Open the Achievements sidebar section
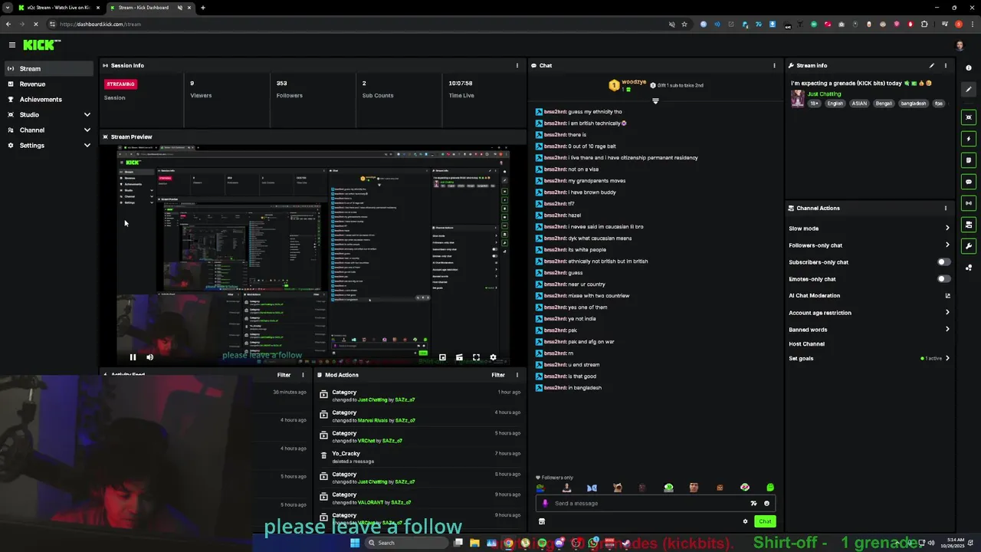The image size is (981, 552). pyautogui.click(x=49, y=100)
